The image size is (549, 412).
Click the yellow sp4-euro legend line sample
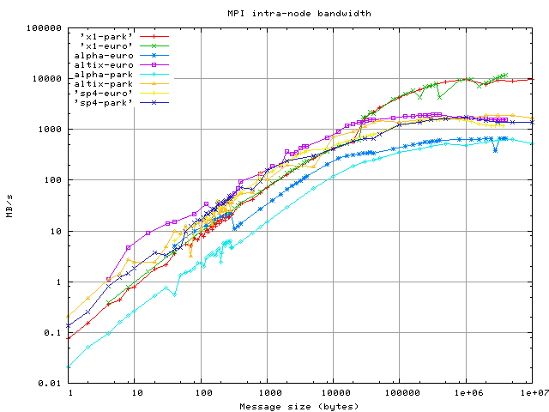pos(154,94)
